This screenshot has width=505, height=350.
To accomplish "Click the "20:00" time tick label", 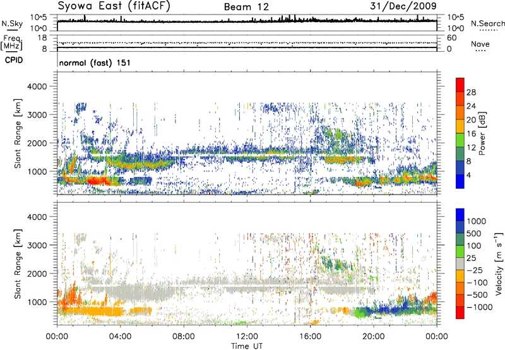I will [x=373, y=337].
